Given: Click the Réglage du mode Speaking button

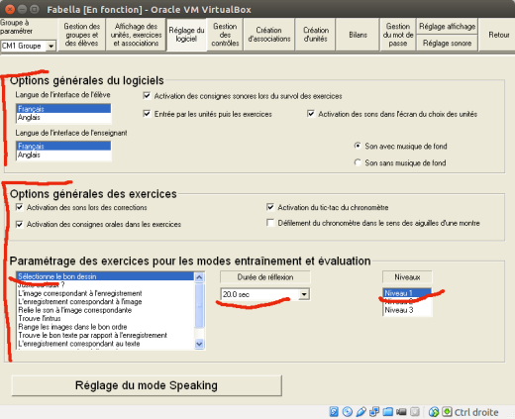Looking at the screenshot, I should 147,385.
